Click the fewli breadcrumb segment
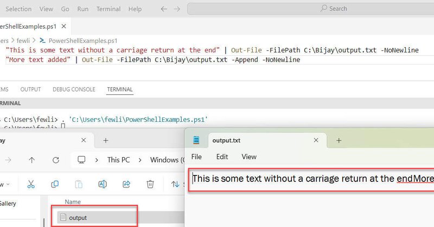The image size is (434, 227). pyautogui.click(x=23, y=41)
